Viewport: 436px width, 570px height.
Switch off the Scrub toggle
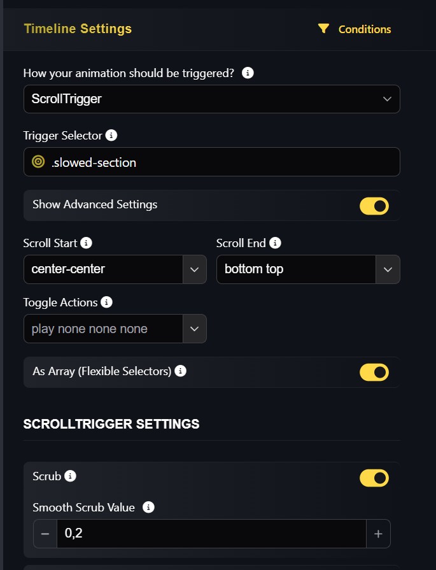tap(374, 478)
